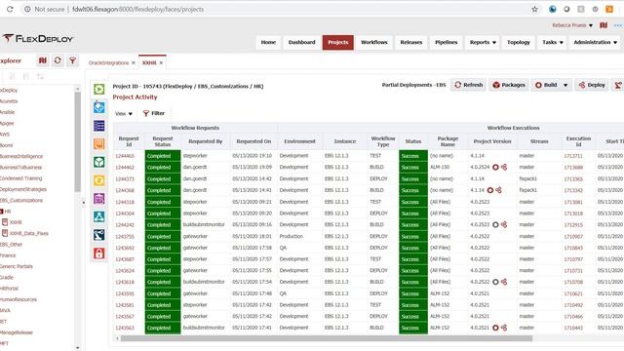
Task: Collapse the HR folder in explorer
Action: pyautogui.click(x=2, y=212)
